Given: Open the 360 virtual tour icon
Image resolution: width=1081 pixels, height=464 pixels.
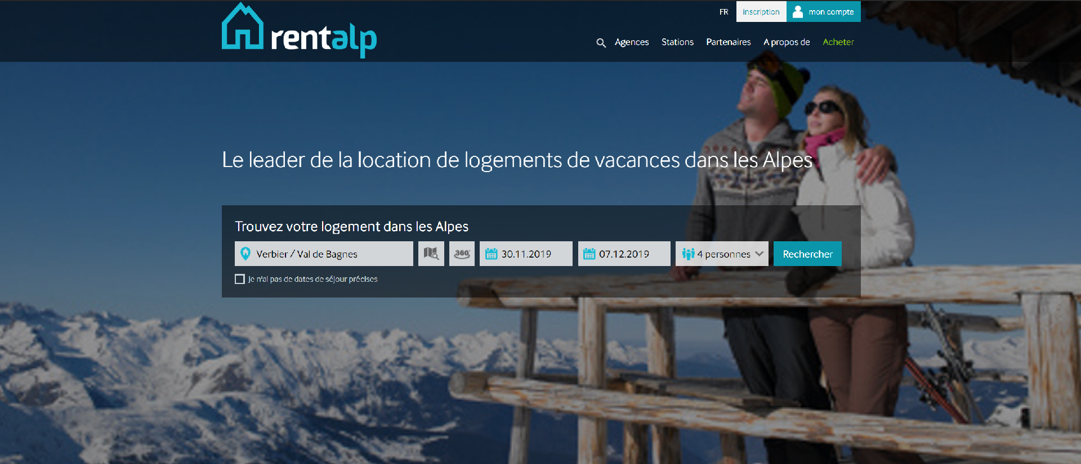Looking at the screenshot, I should (x=462, y=254).
